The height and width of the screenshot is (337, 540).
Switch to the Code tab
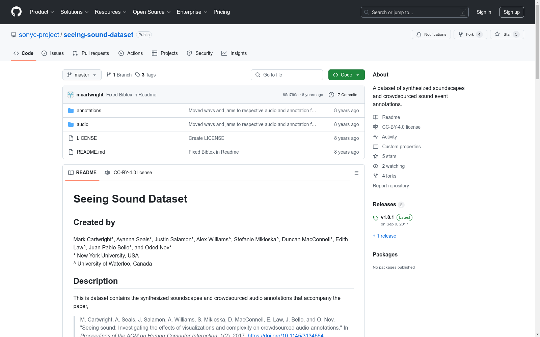(23, 53)
